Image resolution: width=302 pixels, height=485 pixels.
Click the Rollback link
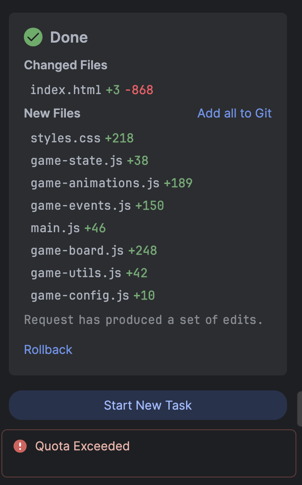coord(48,350)
